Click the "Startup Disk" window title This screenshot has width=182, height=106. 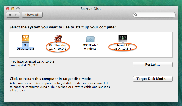point(91,9)
